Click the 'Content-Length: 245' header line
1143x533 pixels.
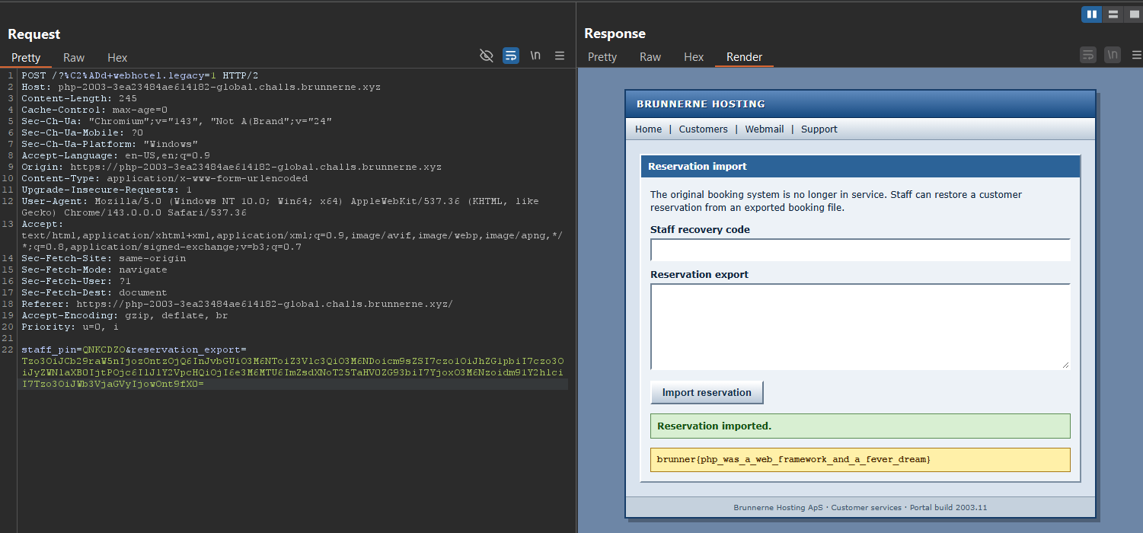[x=79, y=98]
